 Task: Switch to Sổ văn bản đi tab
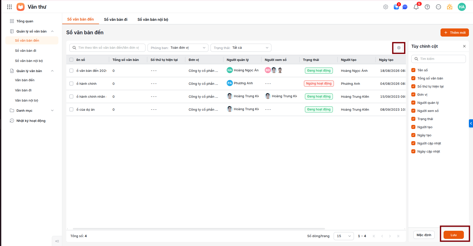[x=116, y=20]
